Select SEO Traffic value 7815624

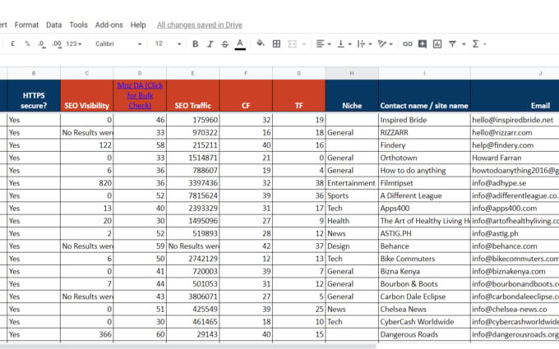coord(193,195)
